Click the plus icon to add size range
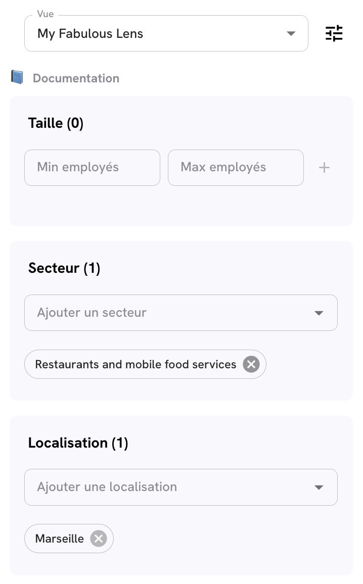363x584 pixels. (324, 168)
